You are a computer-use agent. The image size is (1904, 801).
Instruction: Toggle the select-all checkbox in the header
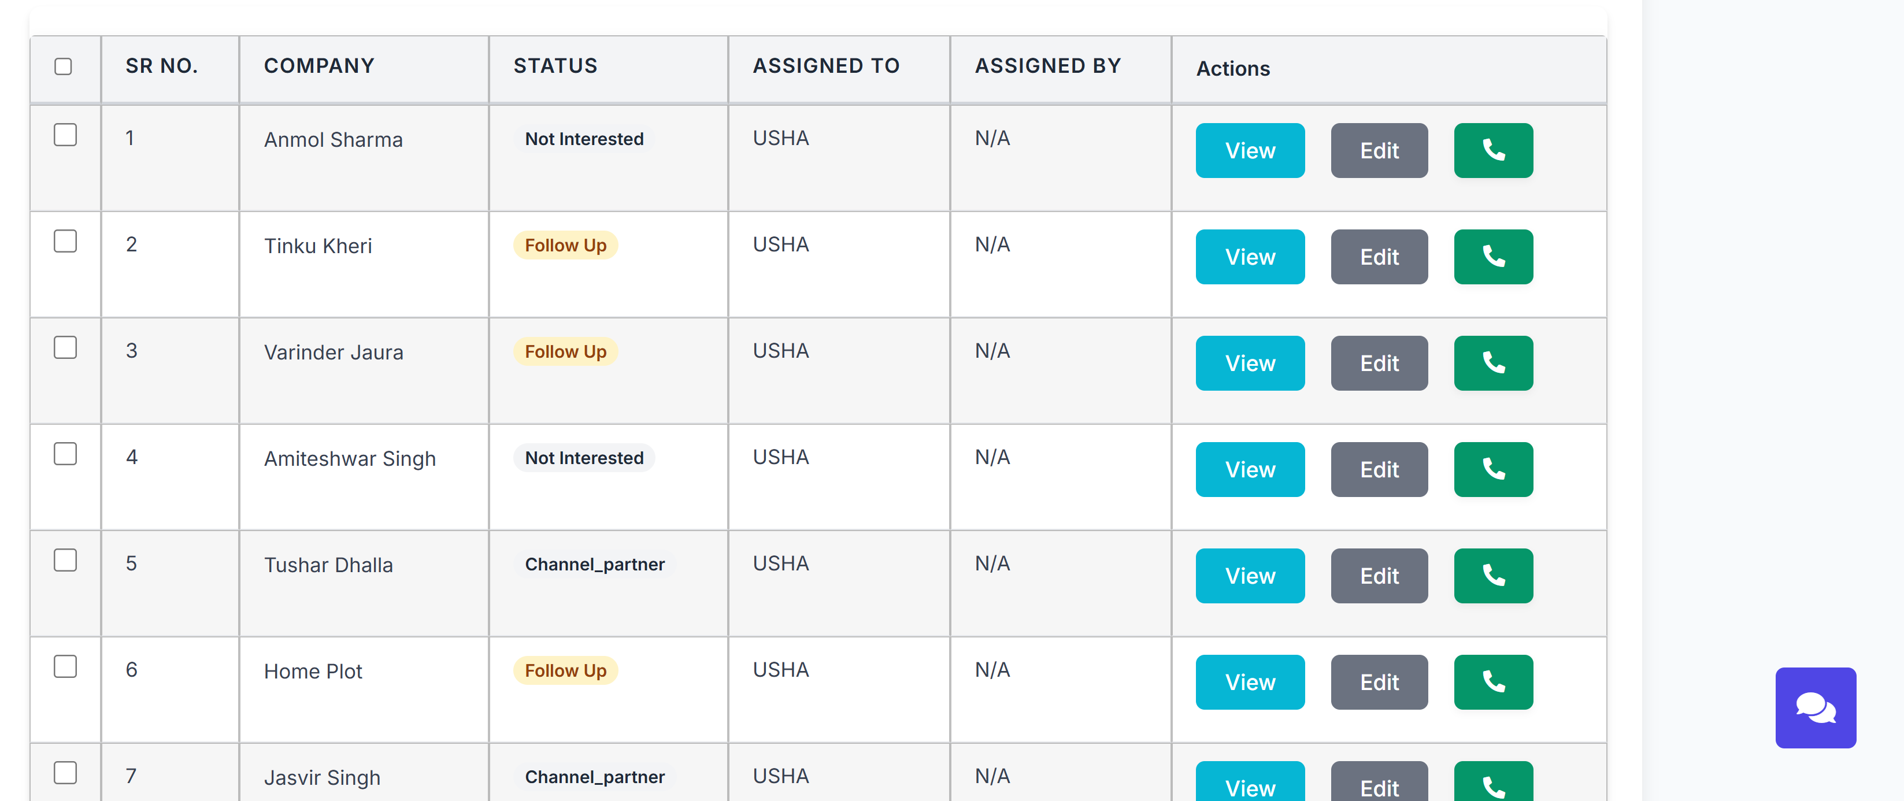(64, 66)
